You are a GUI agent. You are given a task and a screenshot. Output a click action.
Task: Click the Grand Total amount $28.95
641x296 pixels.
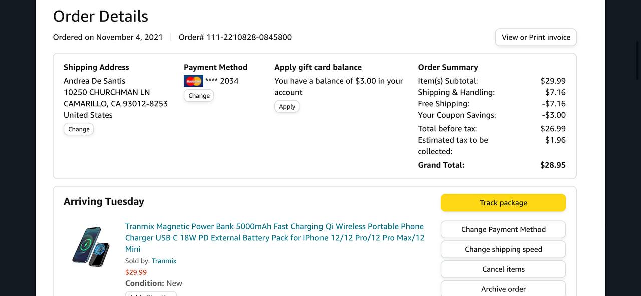(x=553, y=165)
